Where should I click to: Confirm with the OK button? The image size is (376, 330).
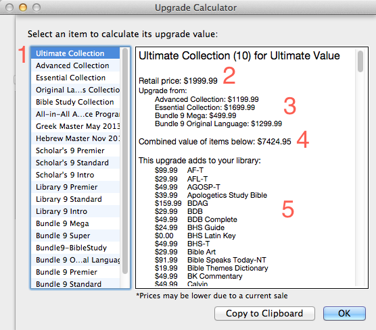(x=344, y=313)
